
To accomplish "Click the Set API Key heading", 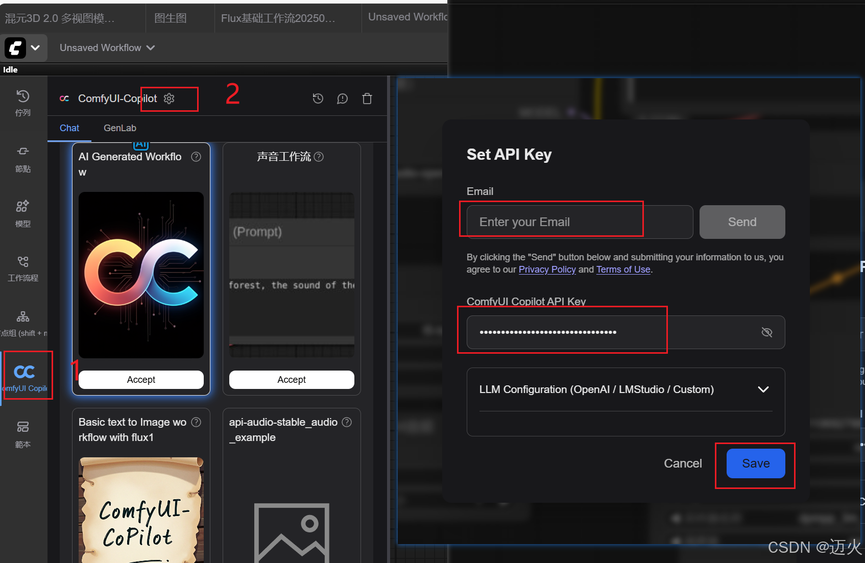I will 509,155.
